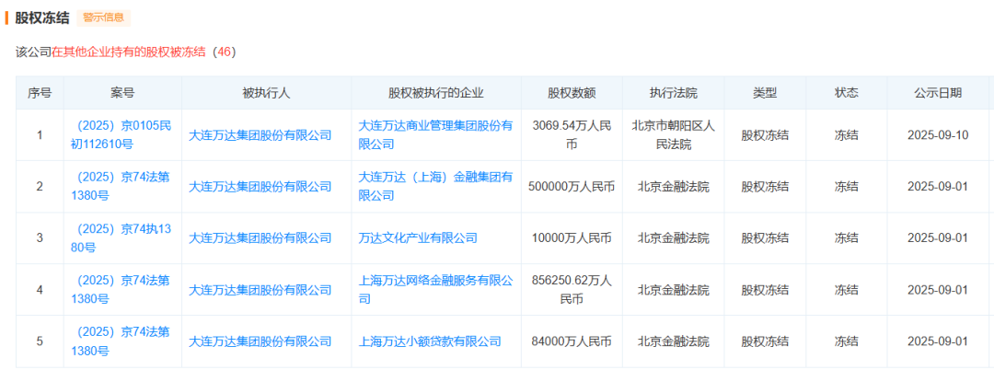994x370 pixels.
Task: Click the 执行法院 column header
Action: pyautogui.click(x=673, y=92)
